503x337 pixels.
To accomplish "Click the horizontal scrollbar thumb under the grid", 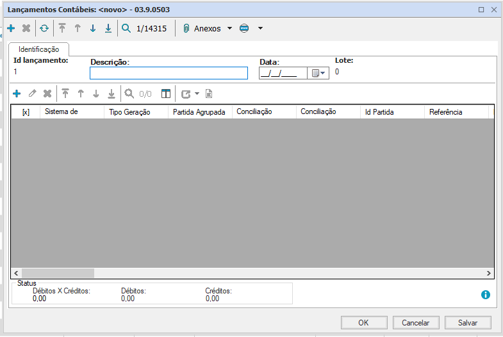I will [58, 273].
